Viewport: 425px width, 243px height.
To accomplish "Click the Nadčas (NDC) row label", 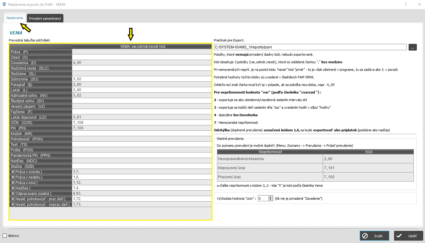I will pos(41,161).
